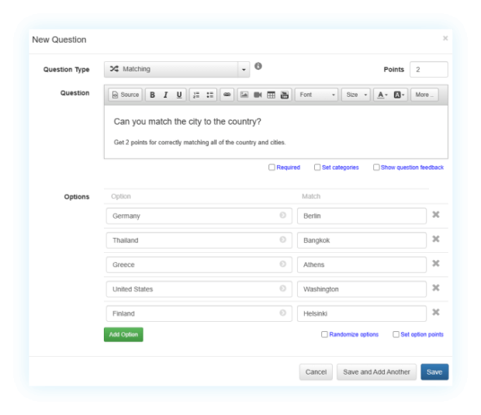Click the green Add Option button
The width and height of the screenshot is (481, 415).
(x=123, y=334)
